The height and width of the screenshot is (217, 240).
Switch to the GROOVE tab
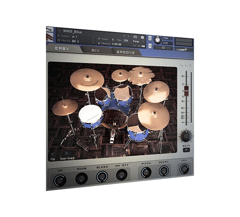(x=126, y=52)
